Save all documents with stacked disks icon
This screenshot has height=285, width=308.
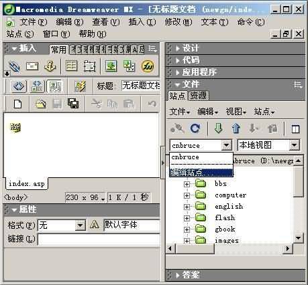pos(73,104)
